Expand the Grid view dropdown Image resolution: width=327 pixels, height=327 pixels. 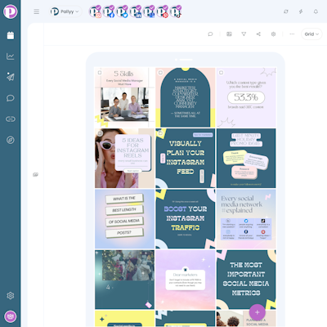311,34
